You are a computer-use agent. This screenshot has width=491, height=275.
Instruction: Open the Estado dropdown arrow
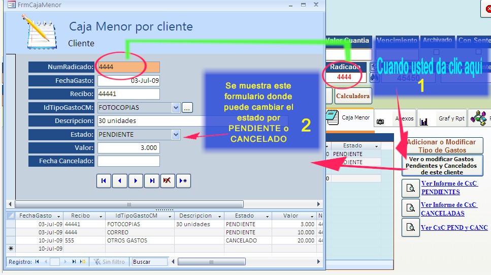pos(176,135)
